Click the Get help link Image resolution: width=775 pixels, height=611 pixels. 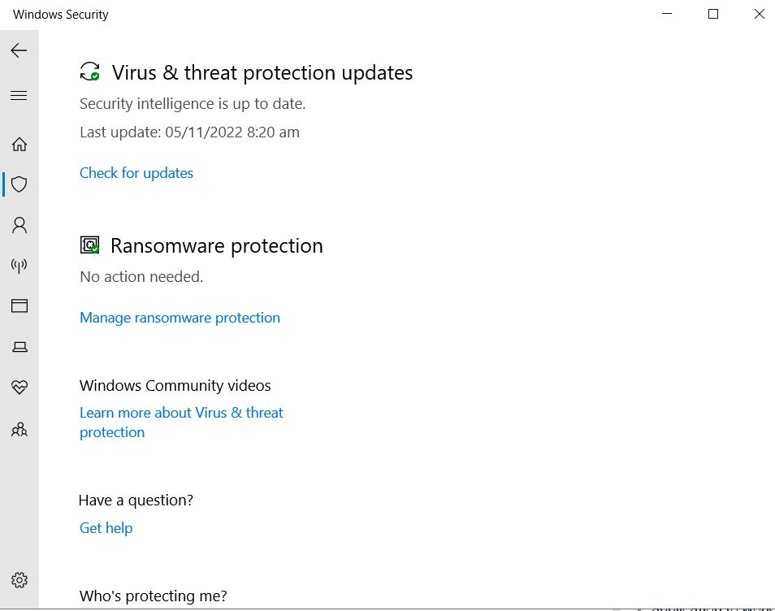[x=106, y=528]
